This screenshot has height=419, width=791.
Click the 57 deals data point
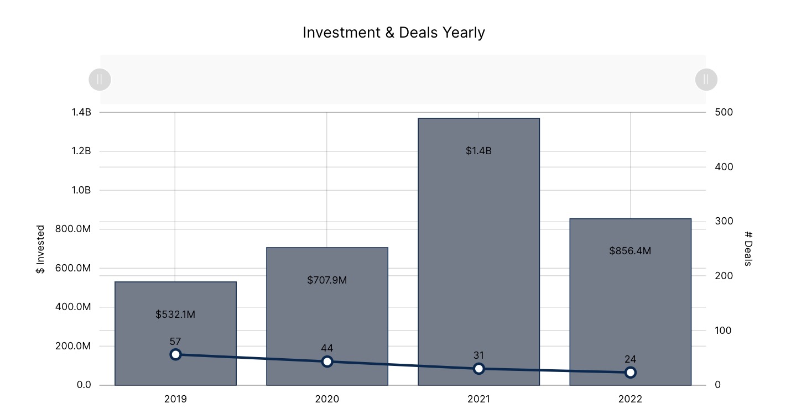click(x=175, y=354)
